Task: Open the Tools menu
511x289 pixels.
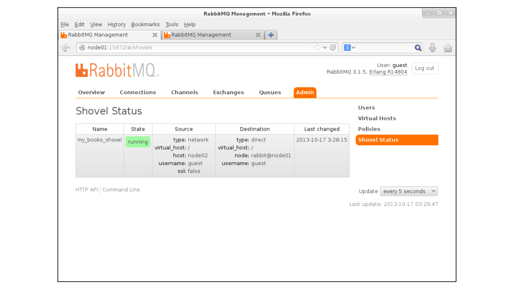Action: (x=172, y=24)
